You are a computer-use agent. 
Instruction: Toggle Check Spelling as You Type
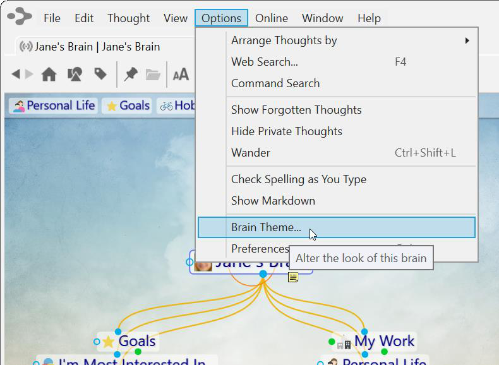[298, 179]
